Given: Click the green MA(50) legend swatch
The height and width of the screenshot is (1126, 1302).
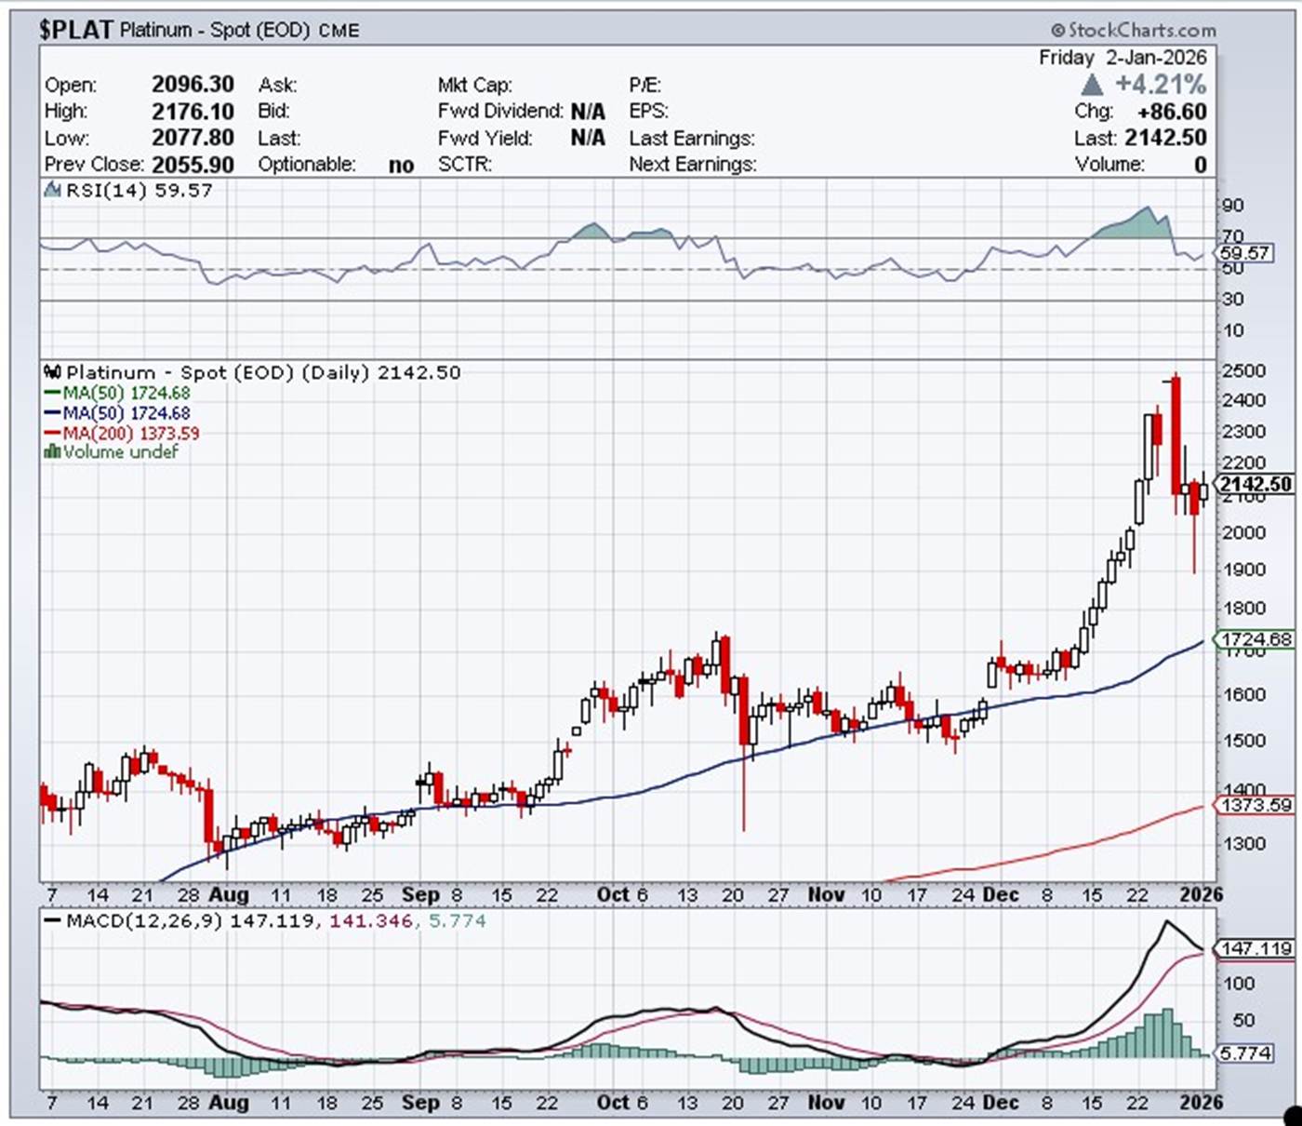Looking at the screenshot, I should point(52,394).
